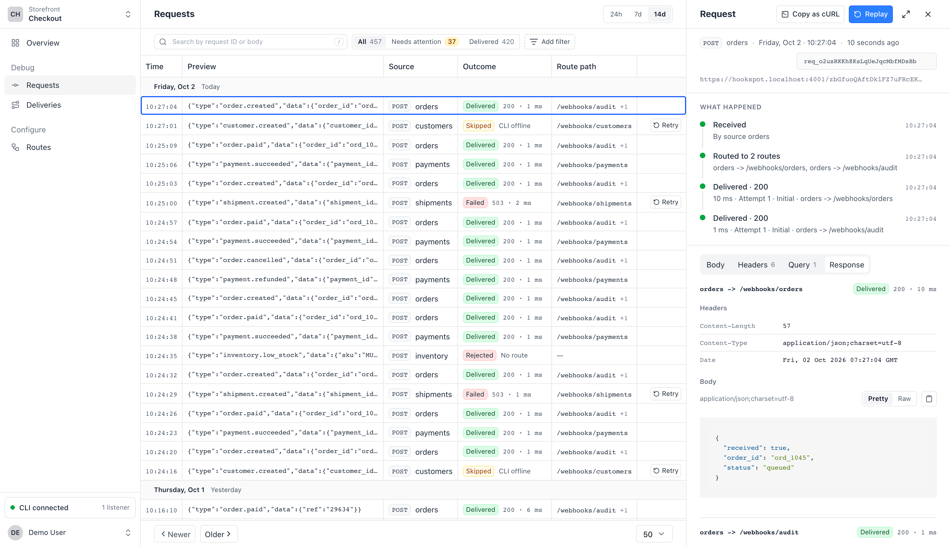Retry the 10:24:29 failed shipments request

coord(665,394)
